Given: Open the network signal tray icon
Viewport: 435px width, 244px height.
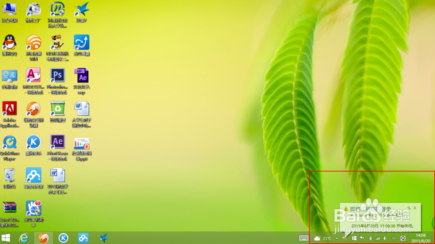Looking at the screenshot, I should [x=377, y=238].
